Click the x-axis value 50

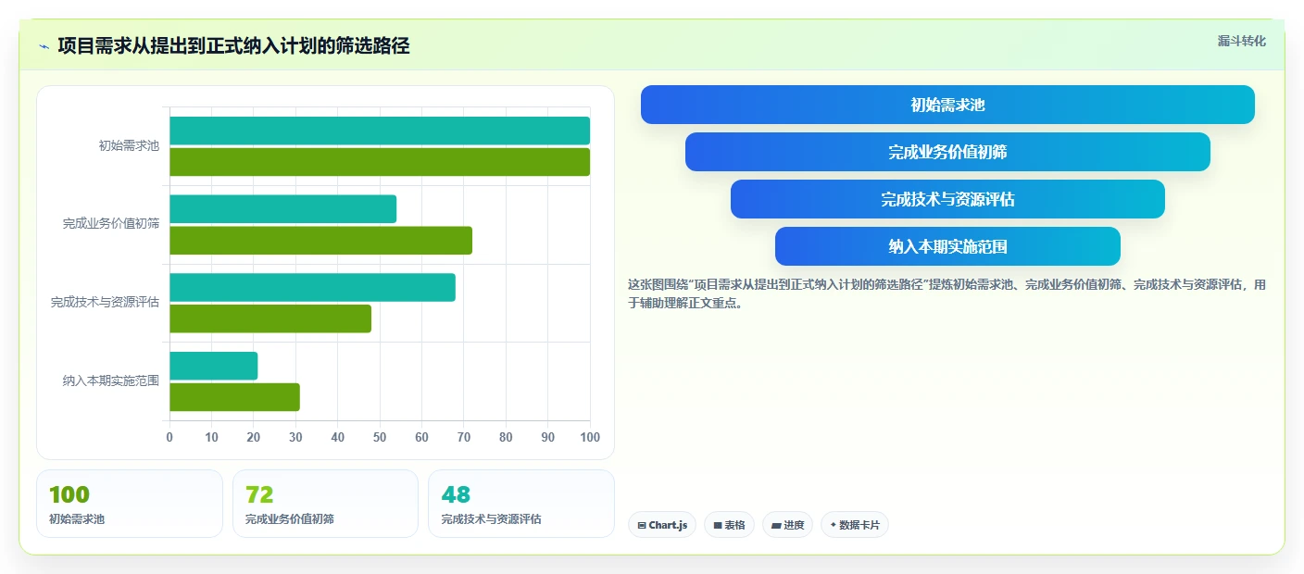380,437
